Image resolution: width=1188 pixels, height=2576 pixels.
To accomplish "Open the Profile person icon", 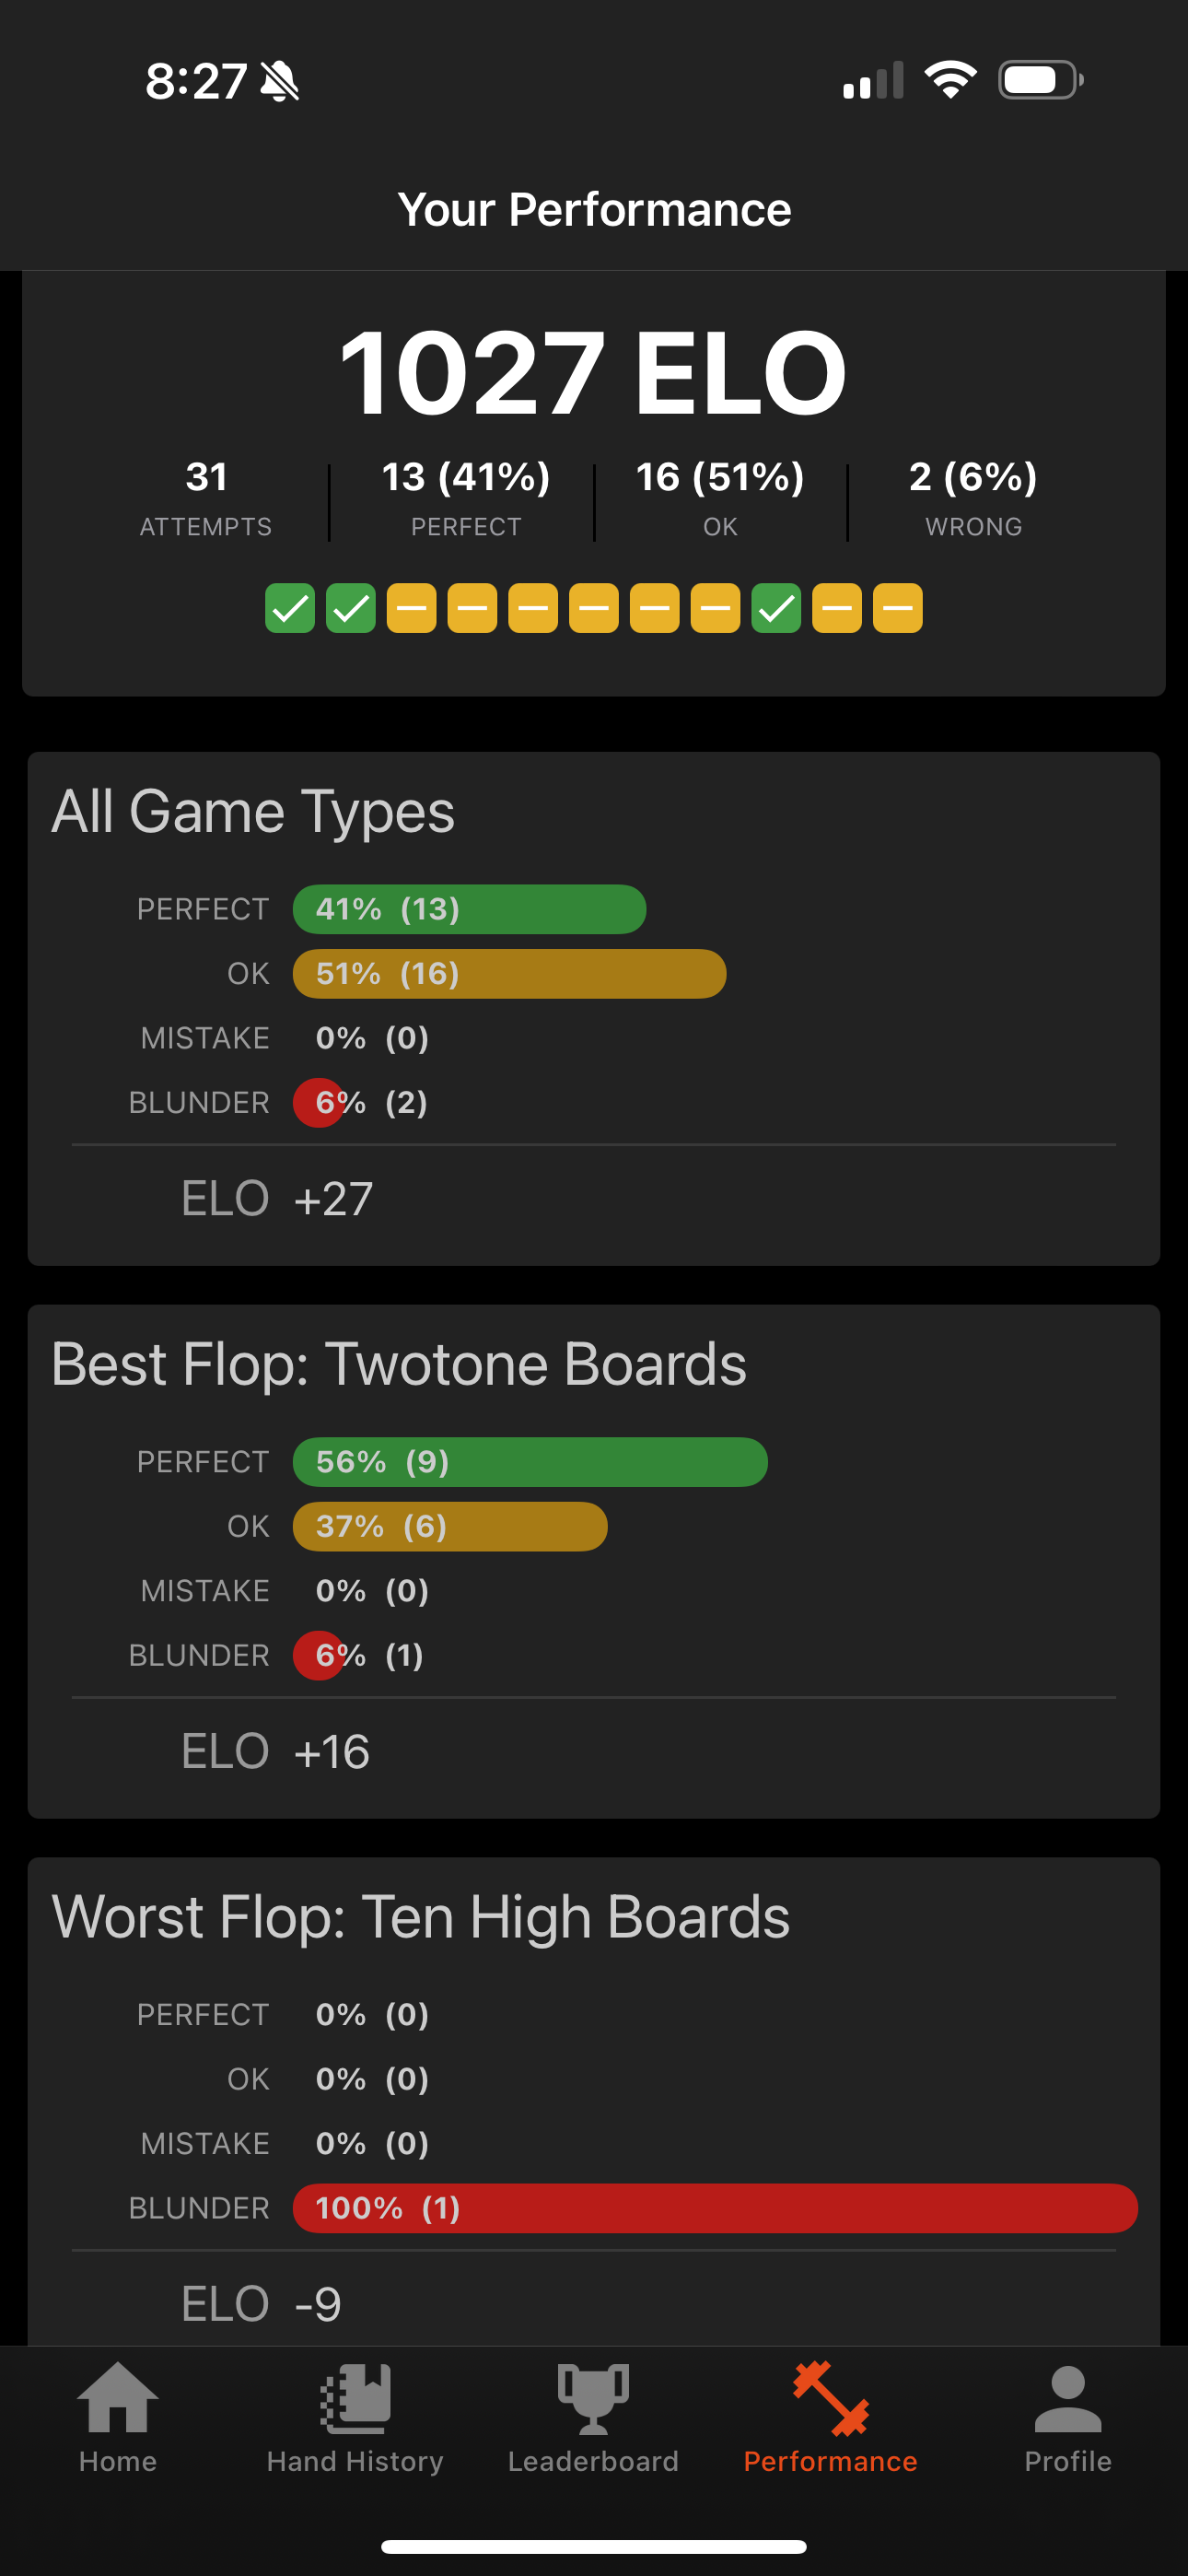I will (1067, 2398).
